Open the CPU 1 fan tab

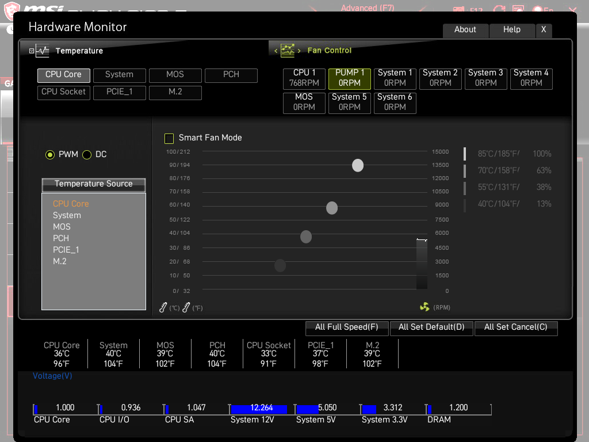(304, 78)
